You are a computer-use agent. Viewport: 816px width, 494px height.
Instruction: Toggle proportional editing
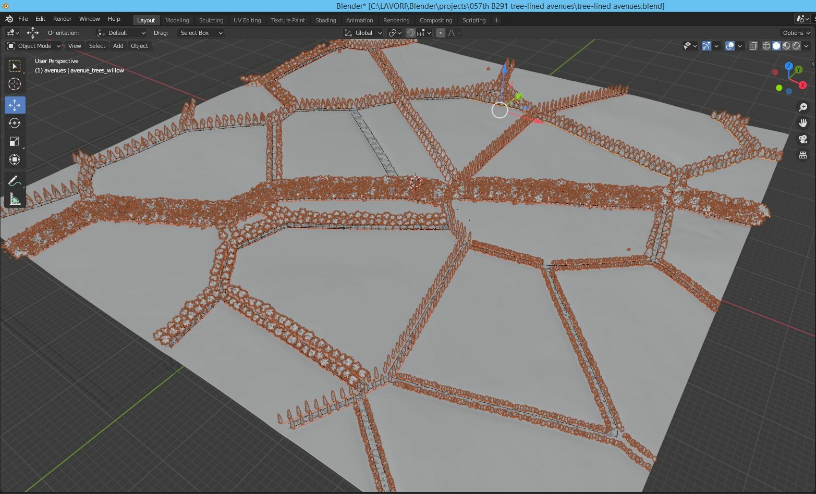(440, 32)
